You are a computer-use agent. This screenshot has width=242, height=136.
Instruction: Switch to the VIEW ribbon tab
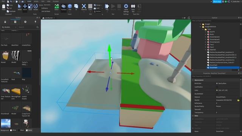[49, 2]
